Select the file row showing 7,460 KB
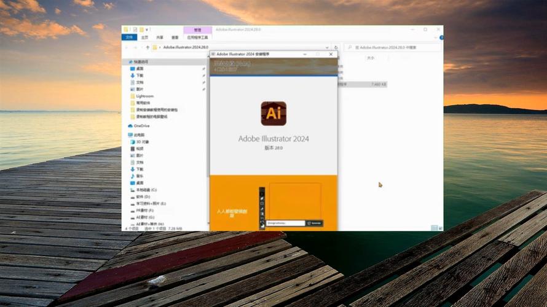Image resolution: width=547 pixels, height=307 pixels. (x=362, y=84)
